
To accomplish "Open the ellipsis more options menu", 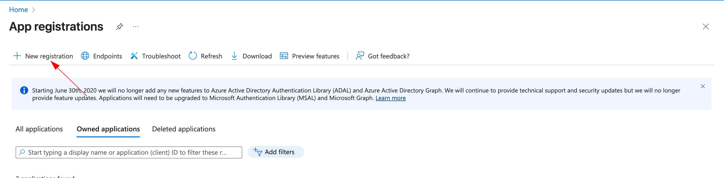I will [136, 27].
